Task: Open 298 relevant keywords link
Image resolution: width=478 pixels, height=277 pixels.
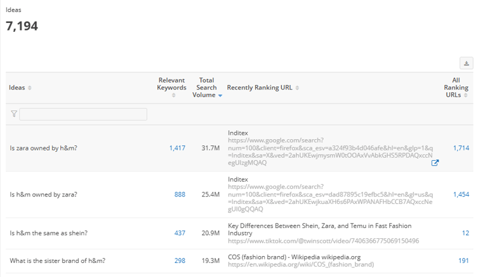Action: point(180,260)
